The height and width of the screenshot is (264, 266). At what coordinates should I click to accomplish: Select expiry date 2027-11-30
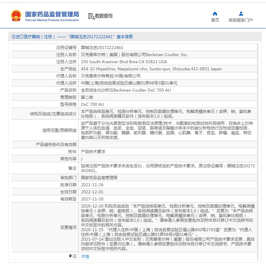92,199
